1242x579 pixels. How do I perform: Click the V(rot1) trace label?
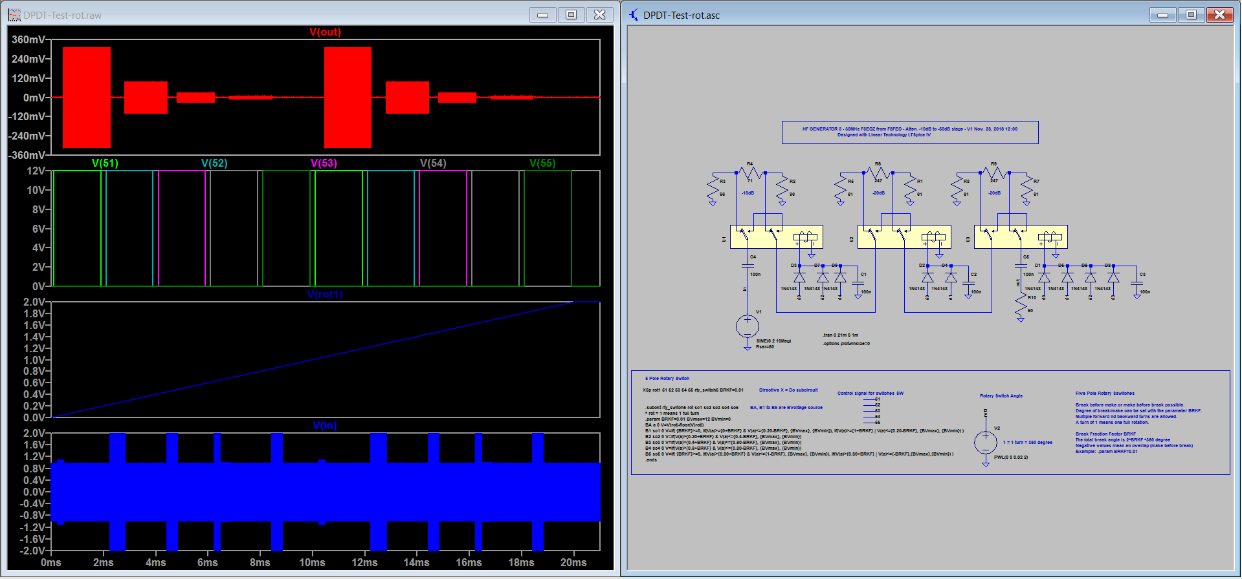(325, 295)
